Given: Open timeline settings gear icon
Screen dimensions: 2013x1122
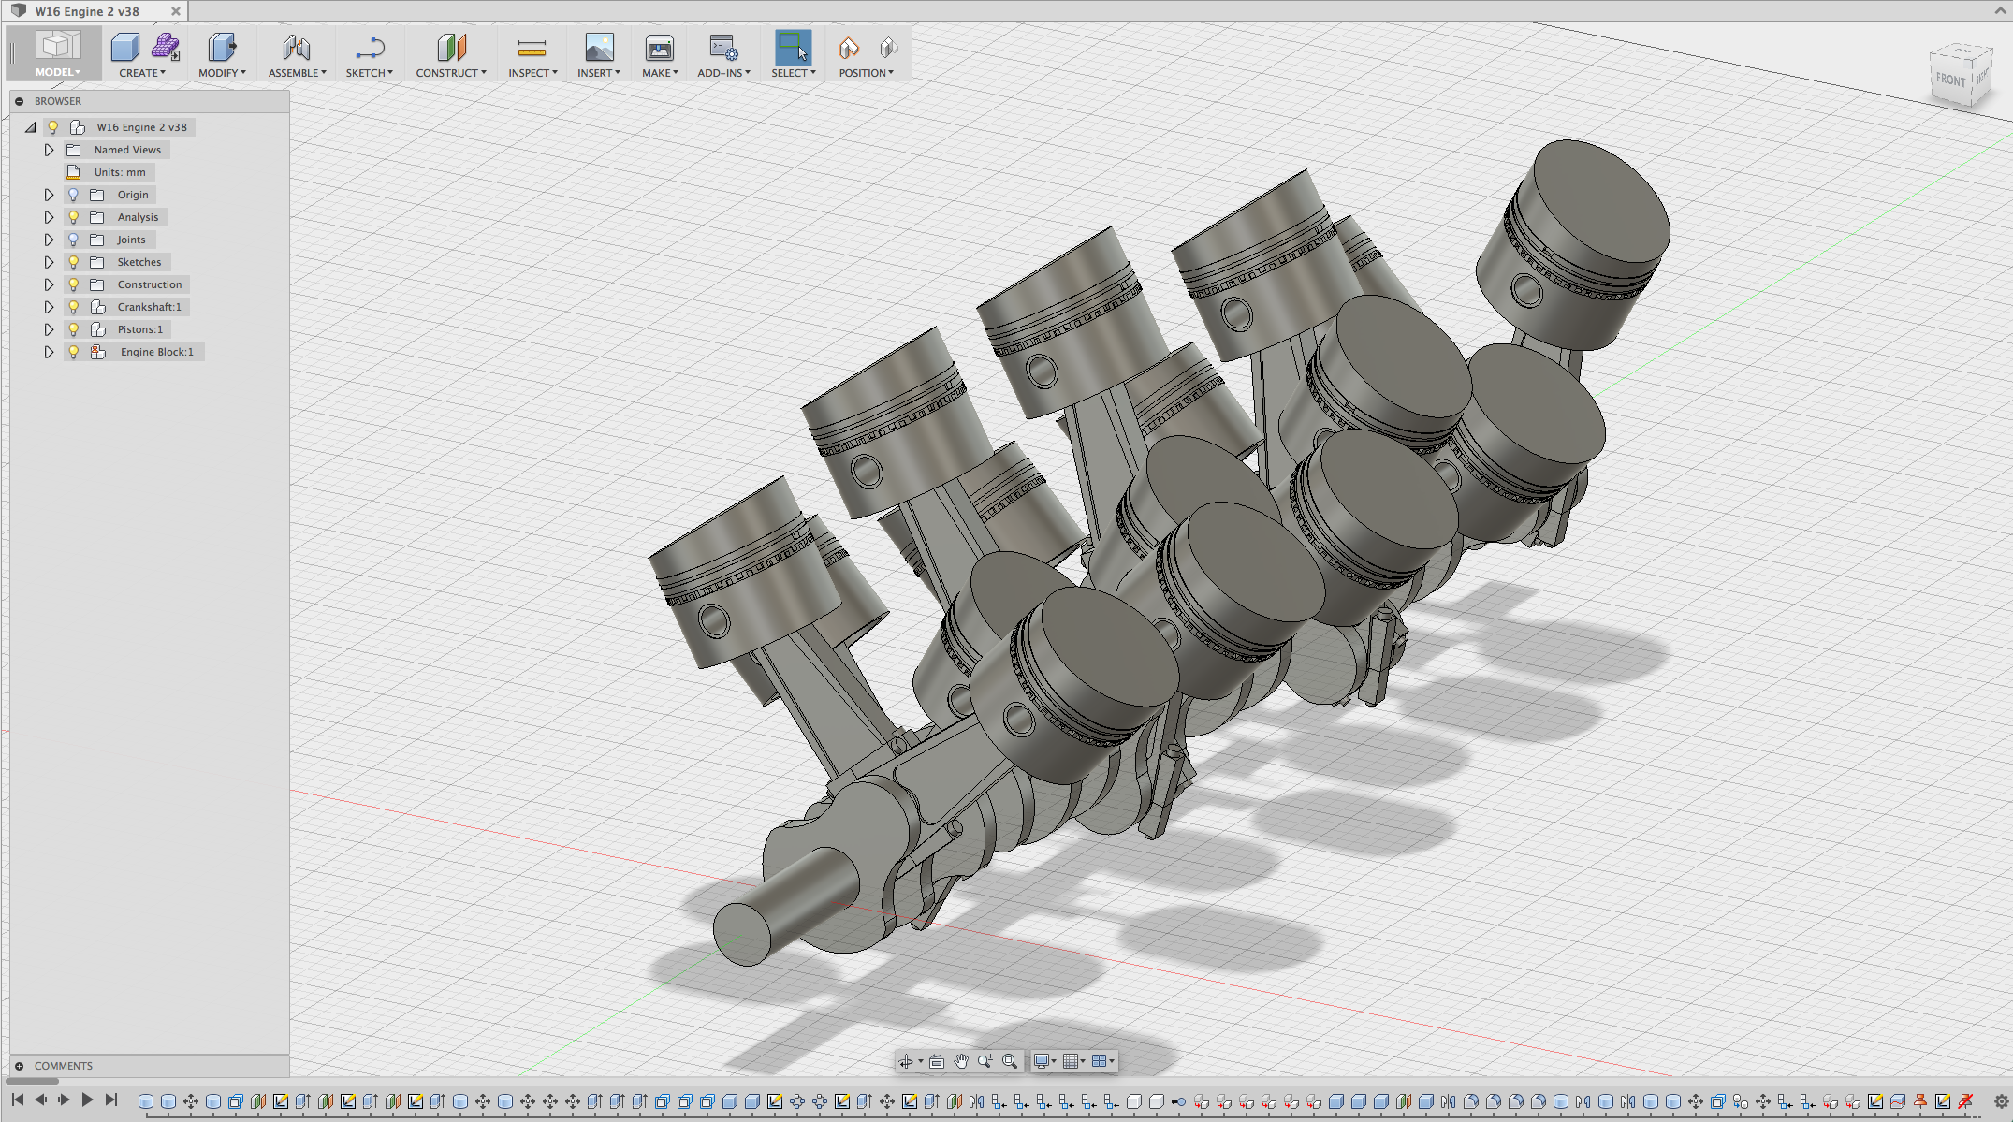Looking at the screenshot, I should (x=2001, y=1101).
